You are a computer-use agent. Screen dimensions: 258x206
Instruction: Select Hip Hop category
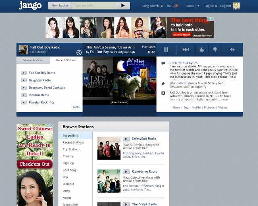click(68, 163)
